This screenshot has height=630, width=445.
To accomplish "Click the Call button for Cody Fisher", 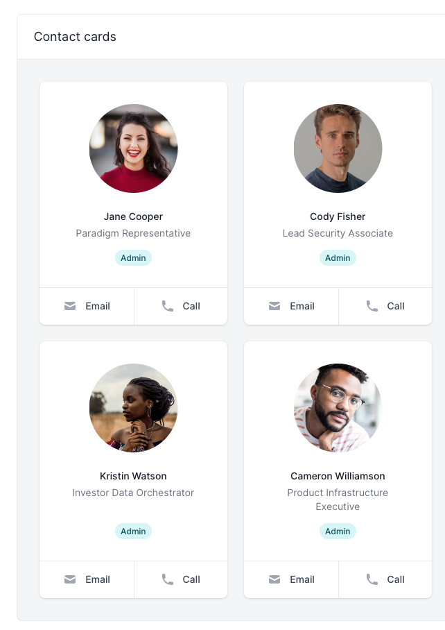I will (x=385, y=306).
